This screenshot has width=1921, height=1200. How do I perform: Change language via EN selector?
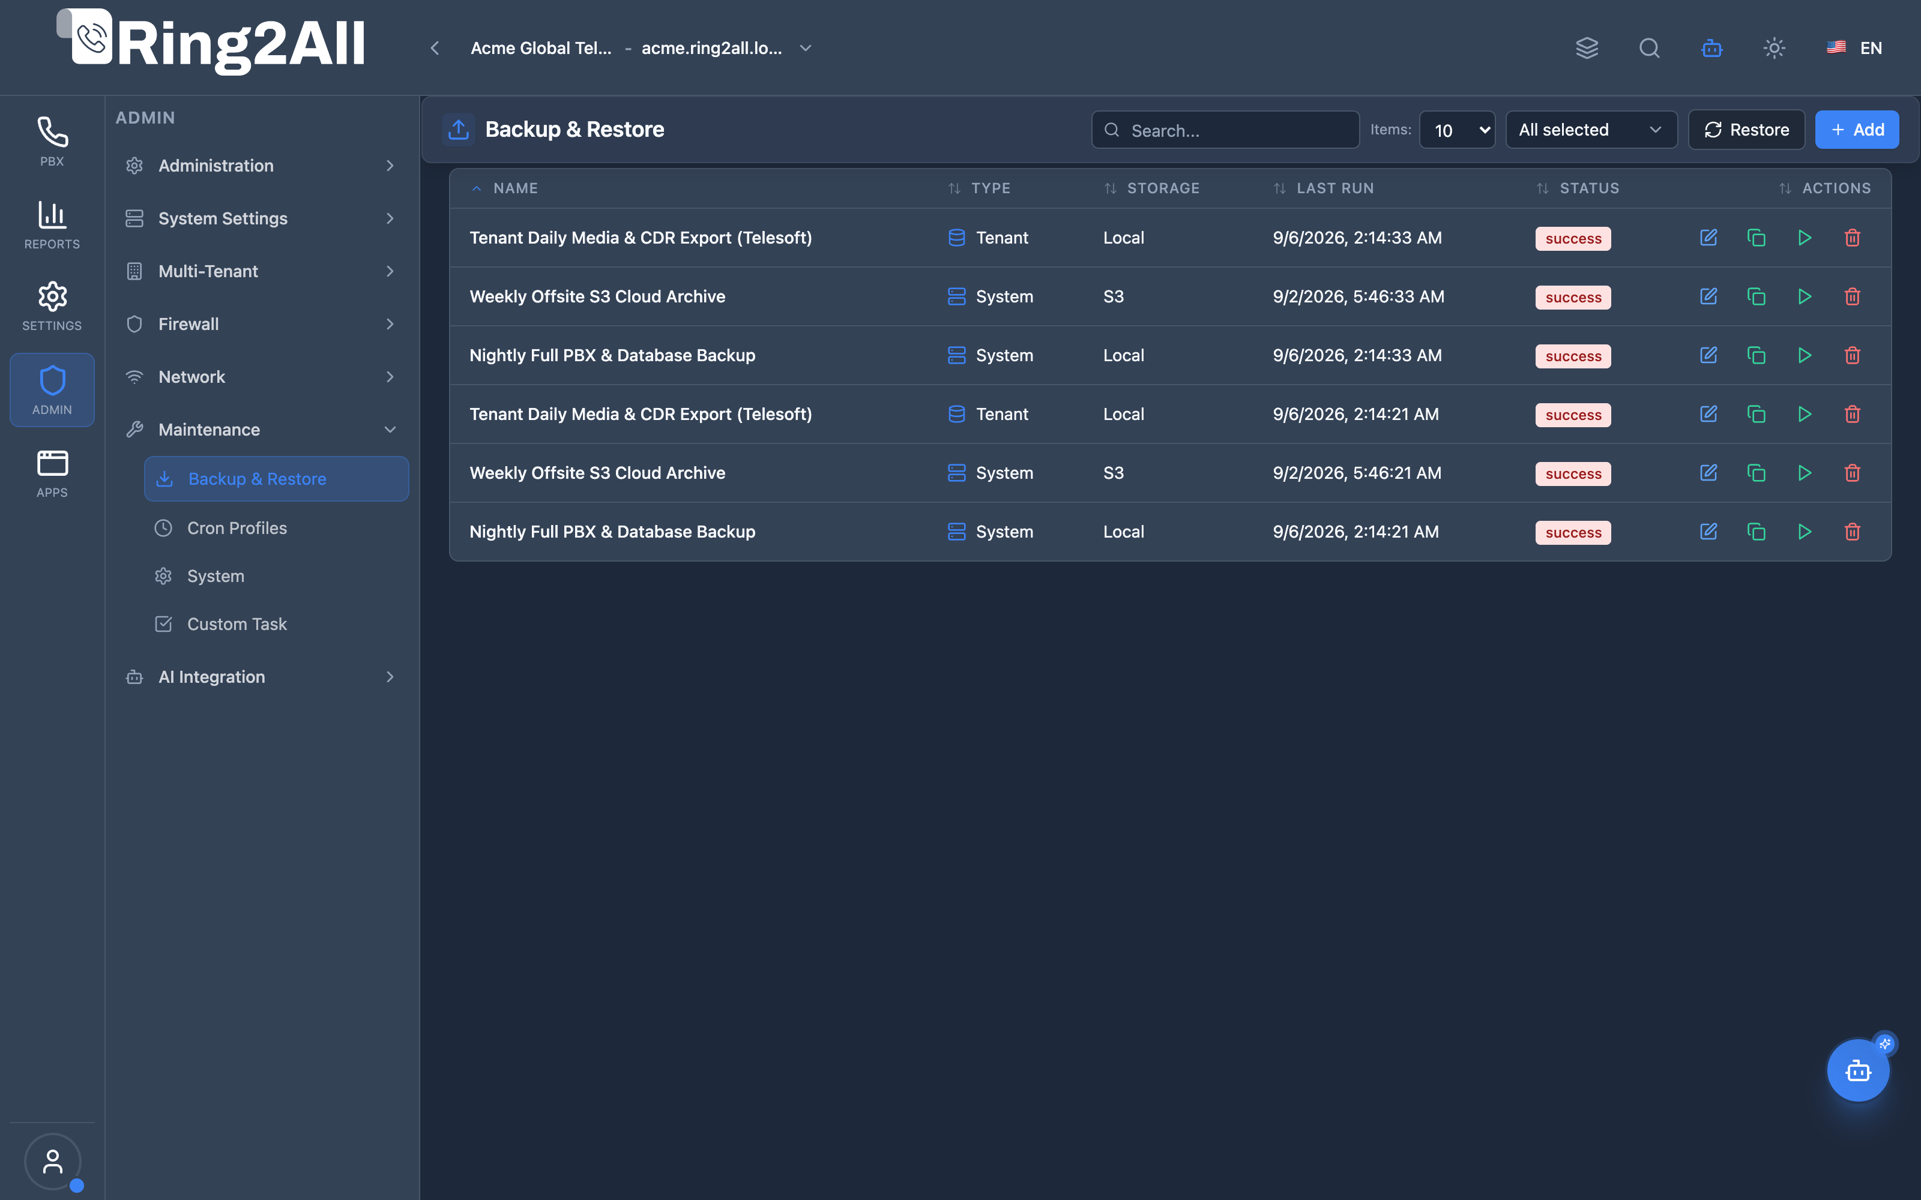pyautogui.click(x=1854, y=47)
